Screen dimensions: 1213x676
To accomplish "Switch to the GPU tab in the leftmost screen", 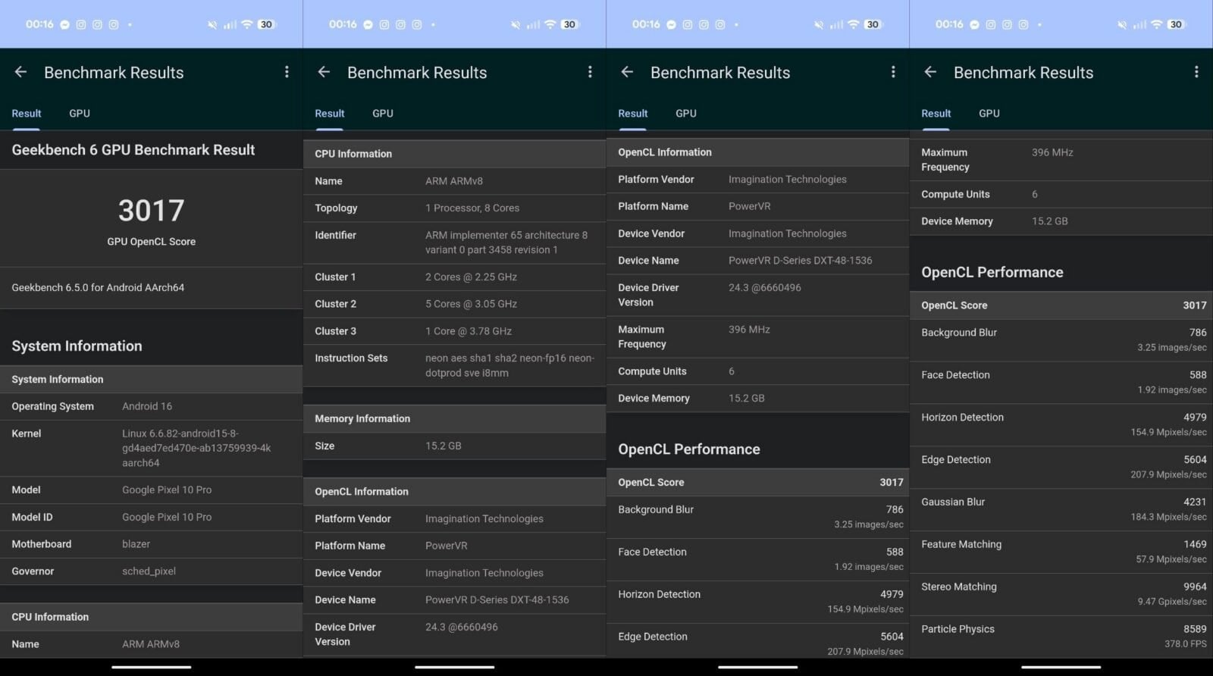I will [x=80, y=114].
